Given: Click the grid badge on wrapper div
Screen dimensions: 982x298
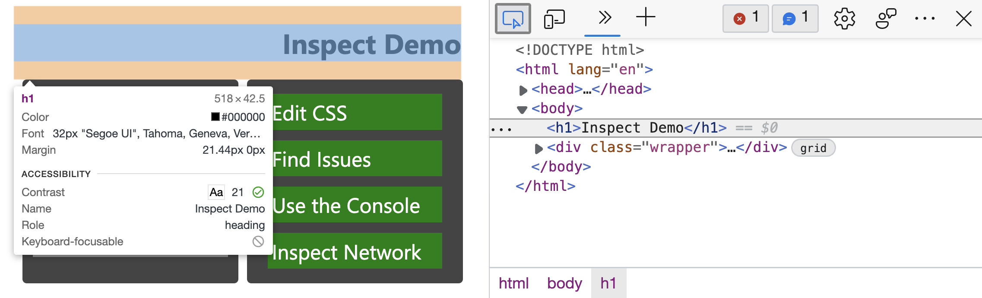Looking at the screenshot, I should pos(813,148).
